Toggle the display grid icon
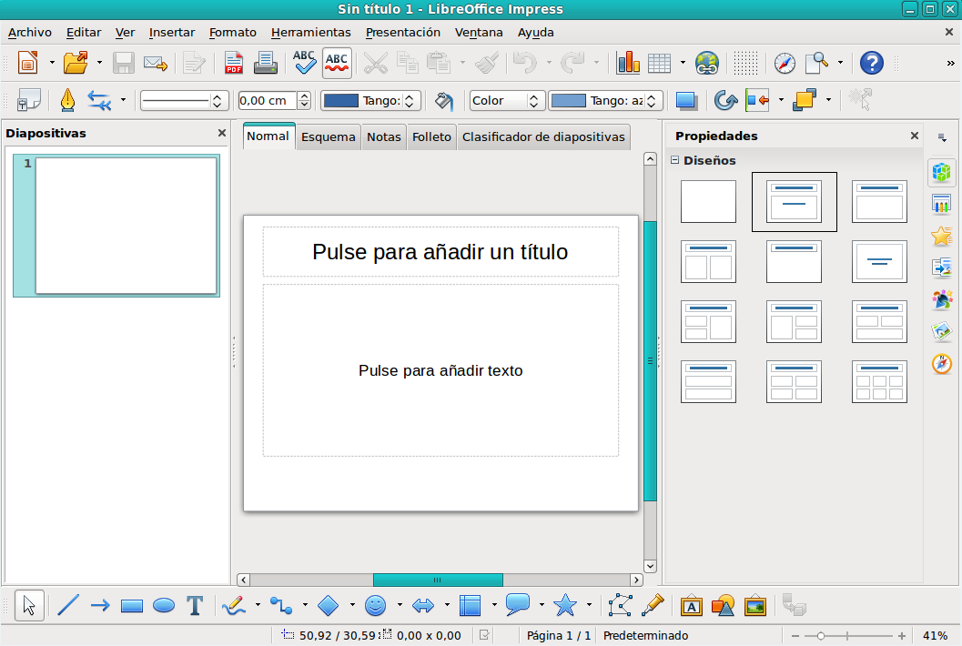The height and width of the screenshot is (646, 962). 745,63
